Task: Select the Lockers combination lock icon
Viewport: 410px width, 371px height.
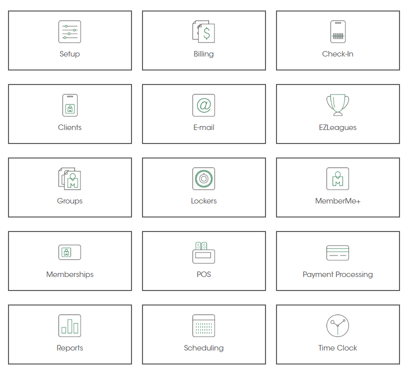Action: coord(203,178)
